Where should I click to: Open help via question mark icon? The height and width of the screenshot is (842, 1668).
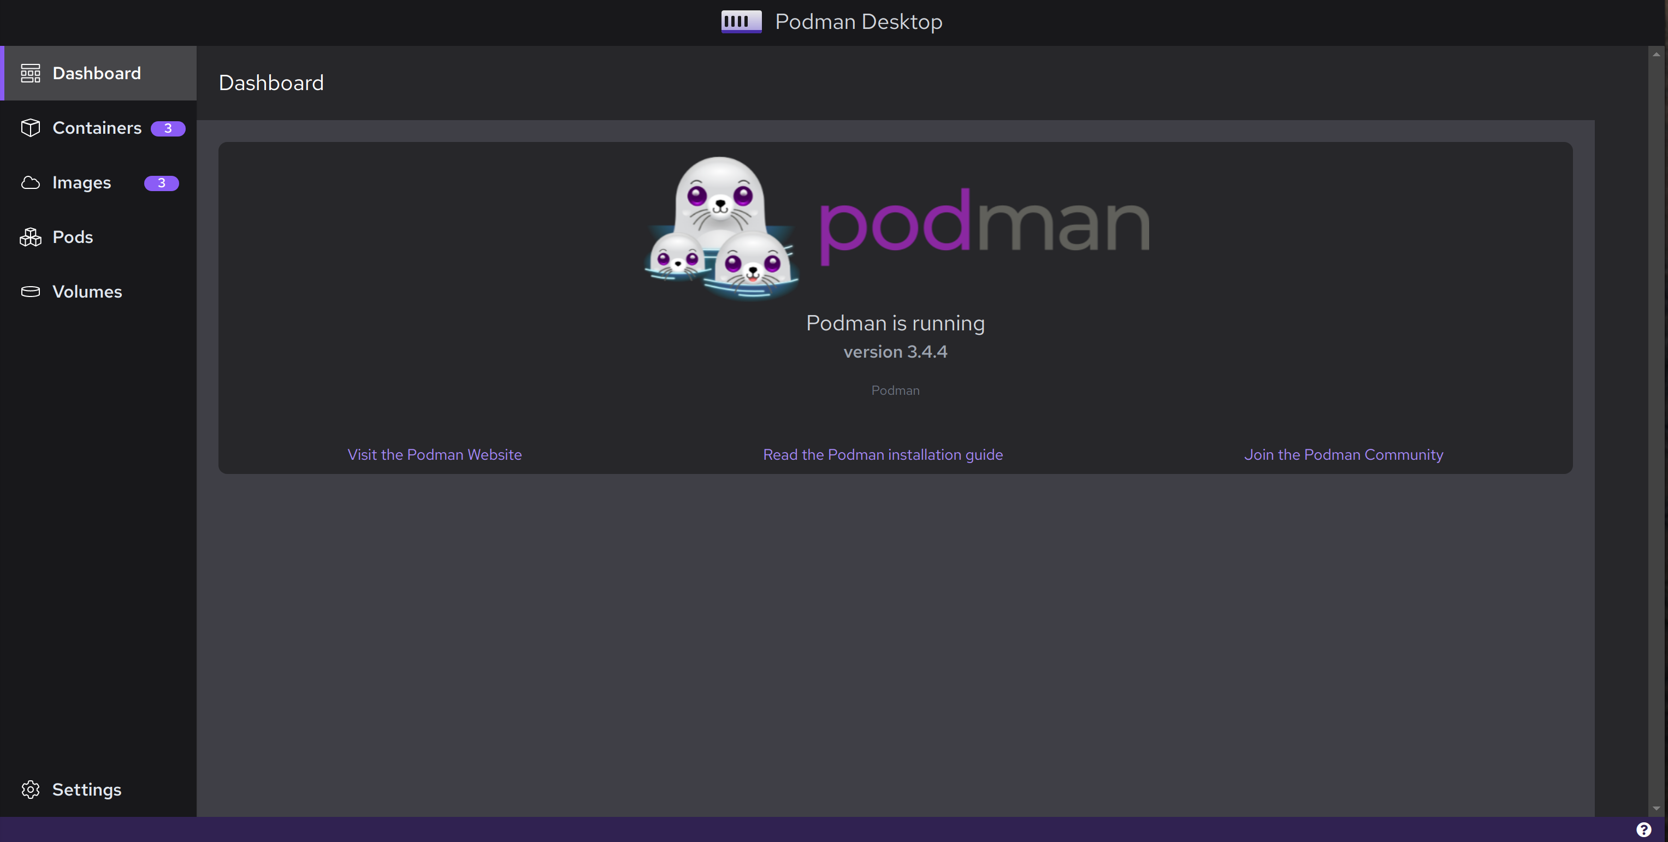click(x=1643, y=829)
